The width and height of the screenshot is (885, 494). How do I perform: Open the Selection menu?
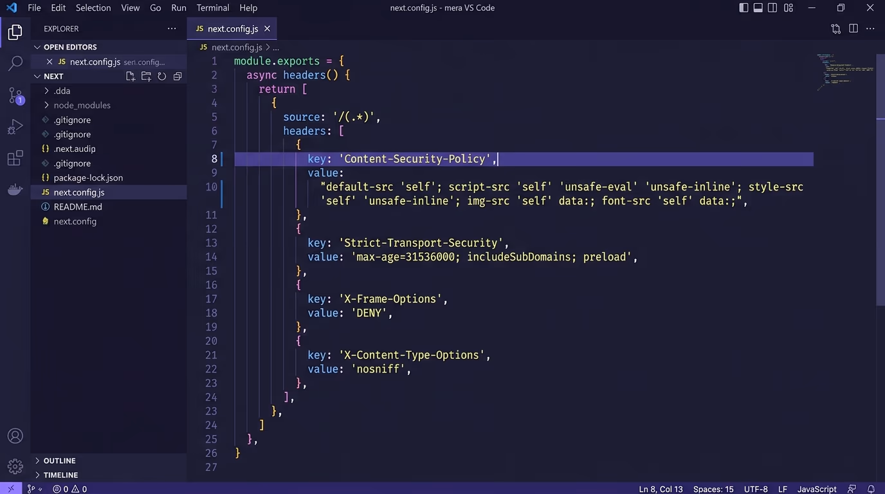coord(93,8)
